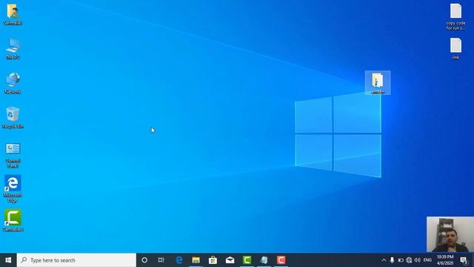Click the highlighted zipped folder on desktop
Screen dimensions: 474x267
(x=378, y=83)
